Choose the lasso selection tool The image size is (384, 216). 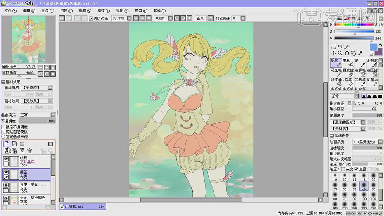point(340,47)
